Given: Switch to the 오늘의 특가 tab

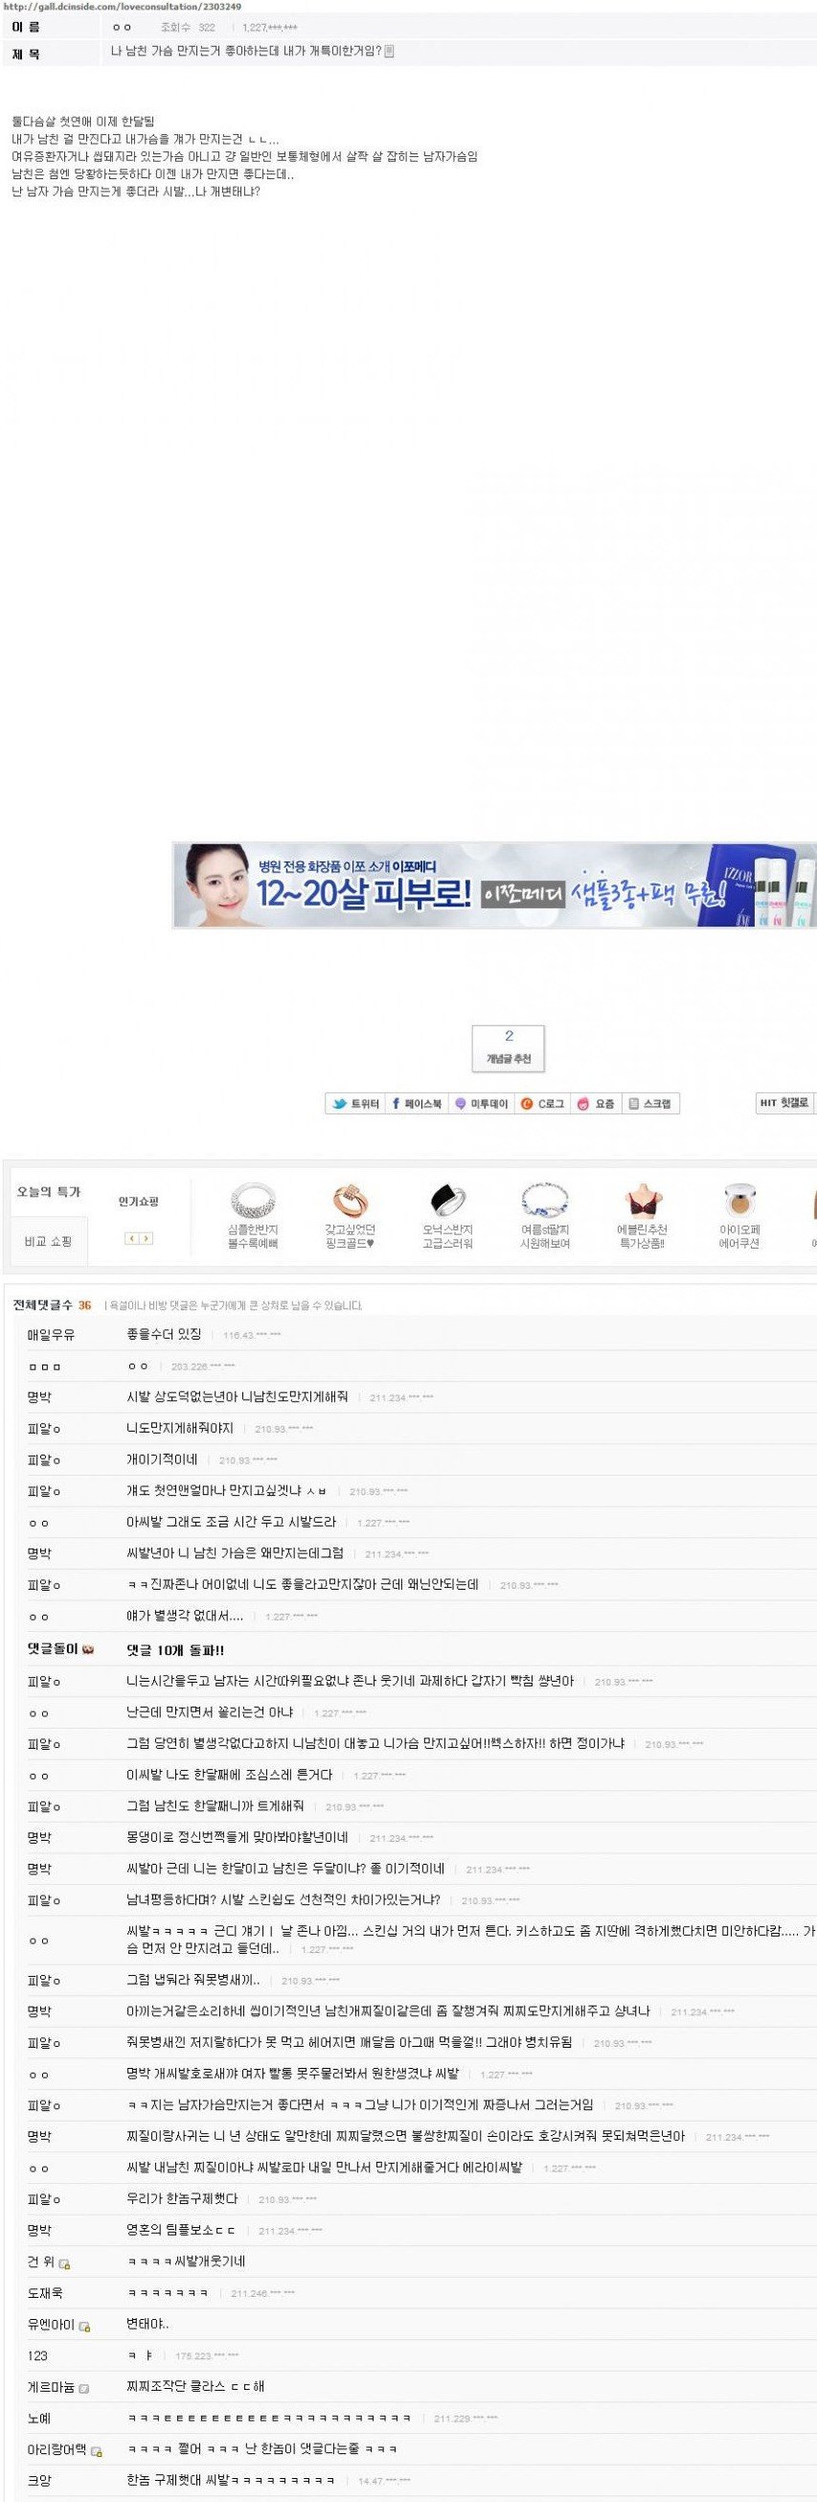Looking at the screenshot, I should pyautogui.click(x=49, y=1192).
